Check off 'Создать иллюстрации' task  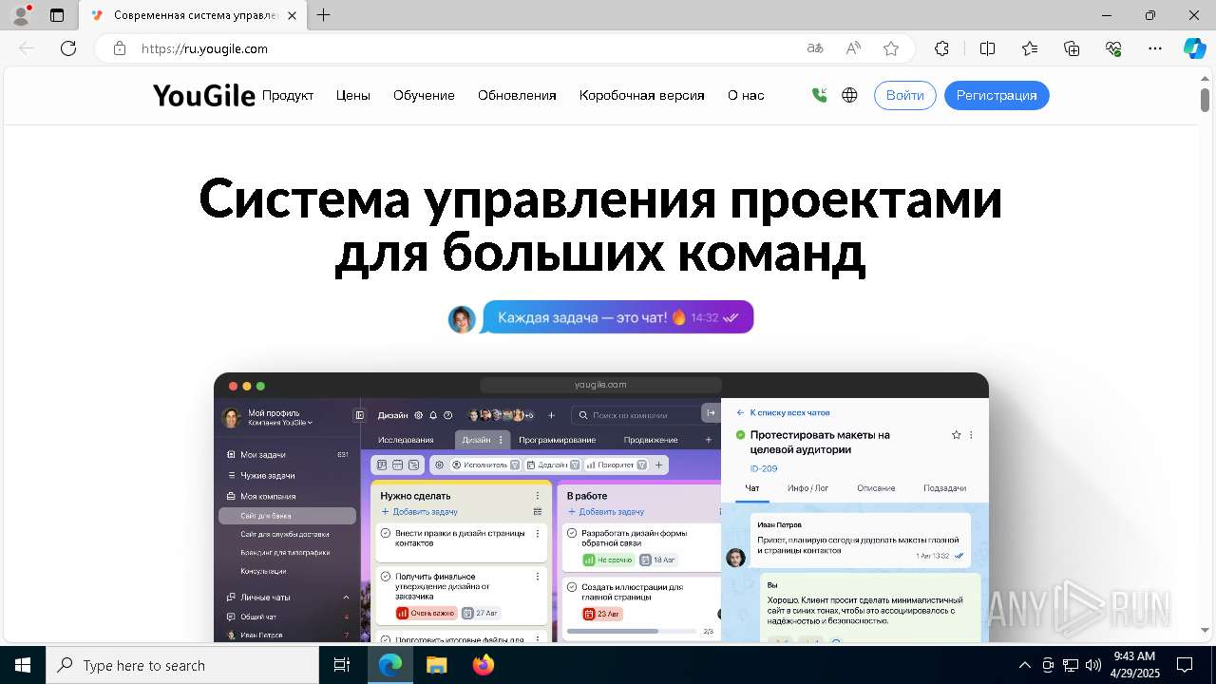[572, 587]
